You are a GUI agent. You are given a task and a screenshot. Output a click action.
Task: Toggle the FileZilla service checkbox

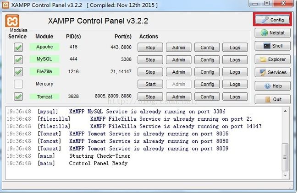coord(18,72)
